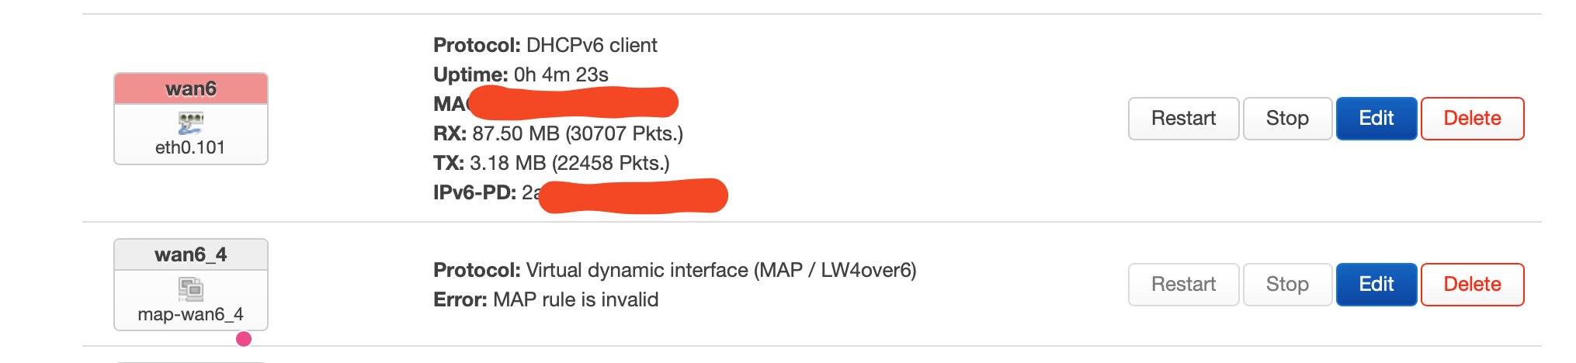
Task: Restart the wan6_4 MAP interface
Action: tap(1183, 285)
